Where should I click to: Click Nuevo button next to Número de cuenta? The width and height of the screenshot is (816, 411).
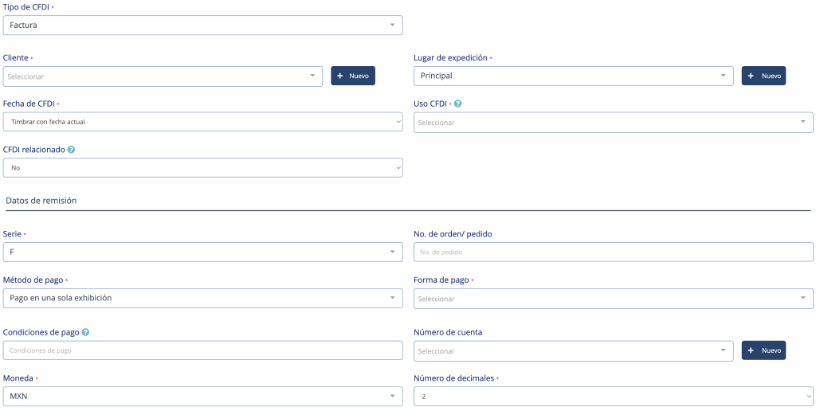[763, 350]
